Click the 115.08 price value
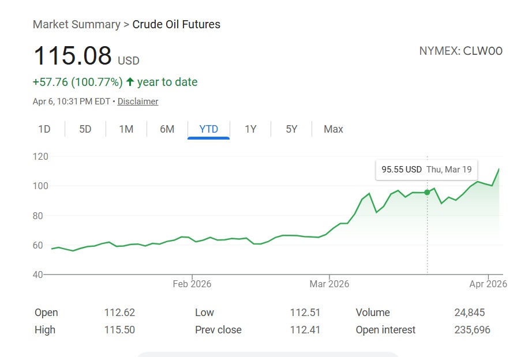The width and height of the screenshot is (521, 357). tap(73, 56)
